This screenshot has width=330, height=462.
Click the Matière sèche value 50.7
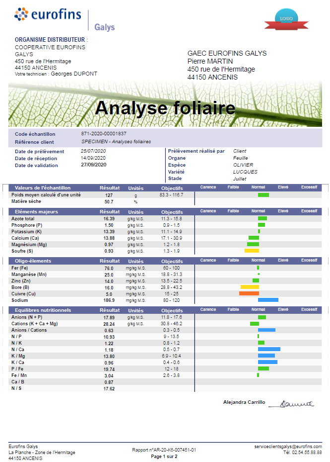tap(109, 202)
